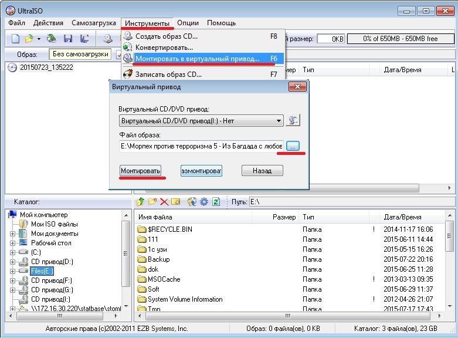Click the New image toolbar icon
This screenshot has height=338, width=458.
[x=15, y=39]
